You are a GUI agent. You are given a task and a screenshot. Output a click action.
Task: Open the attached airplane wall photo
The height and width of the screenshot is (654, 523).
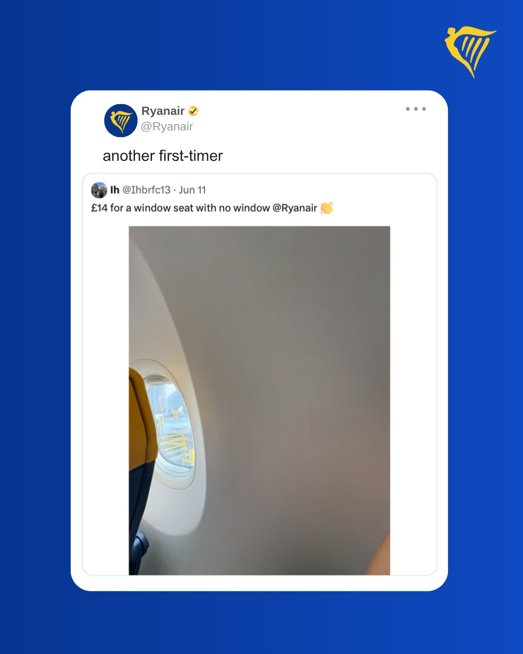coord(259,401)
